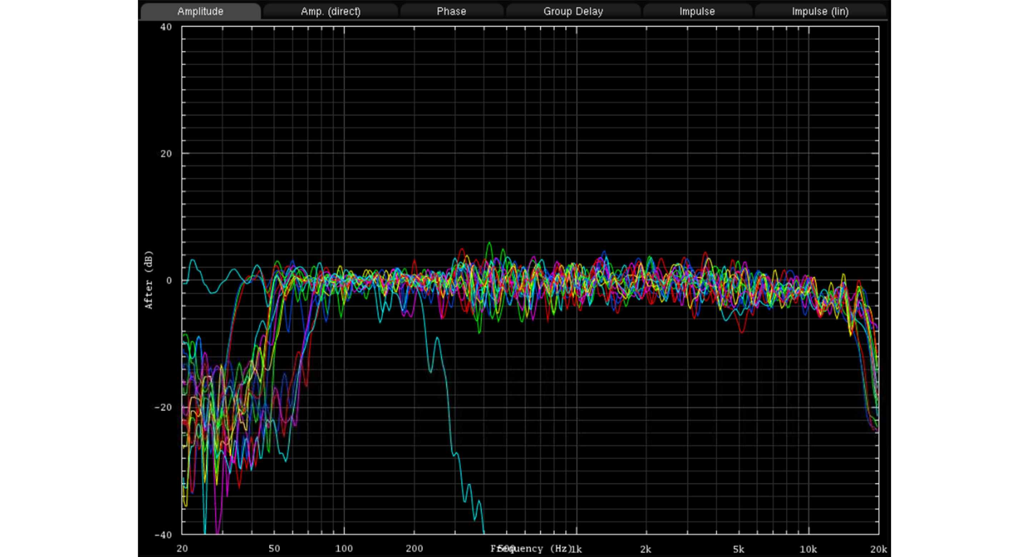1029x557 pixels.
Task: Open the Impulse (lin) tab
Action: point(820,11)
